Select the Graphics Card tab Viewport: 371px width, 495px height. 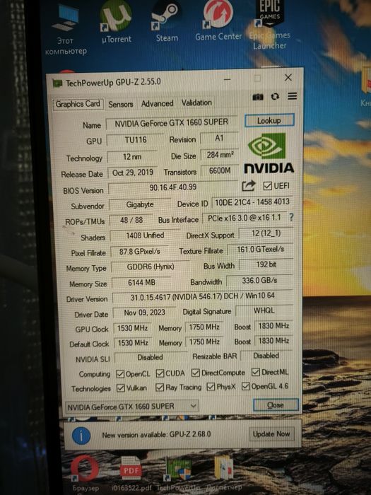78,104
